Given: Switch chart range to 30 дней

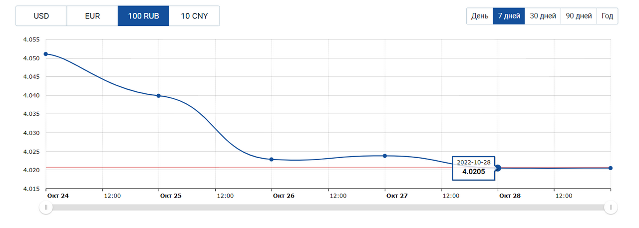Looking at the screenshot, I should (x=543, y=16).
